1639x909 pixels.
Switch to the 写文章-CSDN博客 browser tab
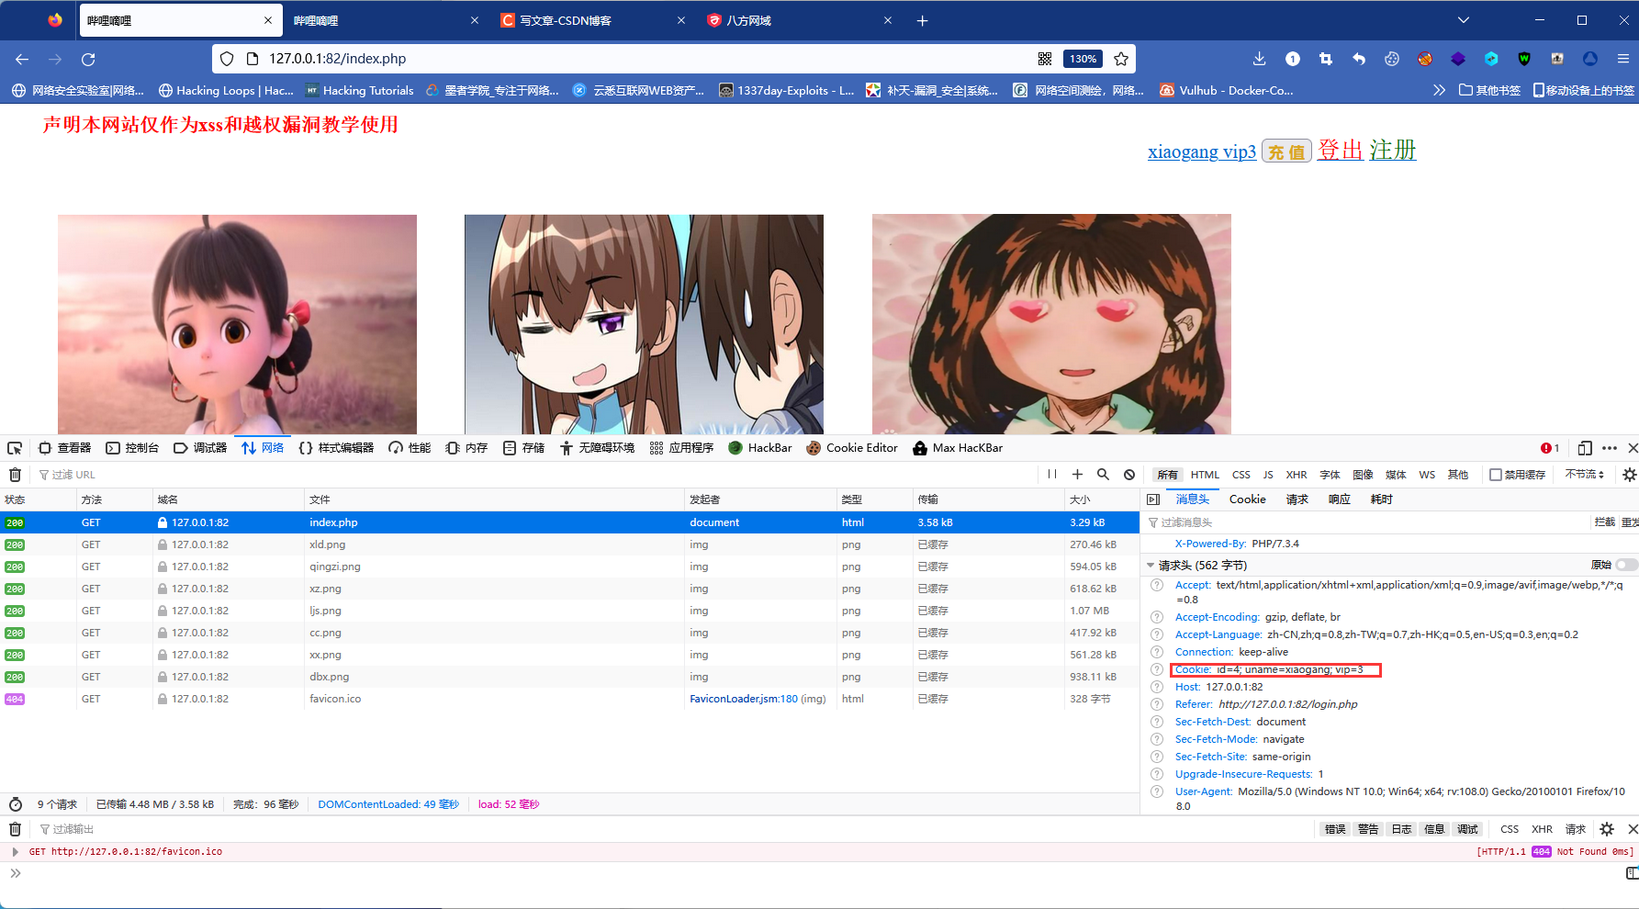[x=592, y=20]
